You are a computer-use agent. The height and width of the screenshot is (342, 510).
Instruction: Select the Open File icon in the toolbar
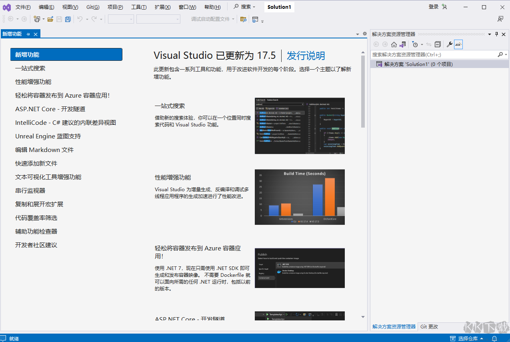(50, 19)
